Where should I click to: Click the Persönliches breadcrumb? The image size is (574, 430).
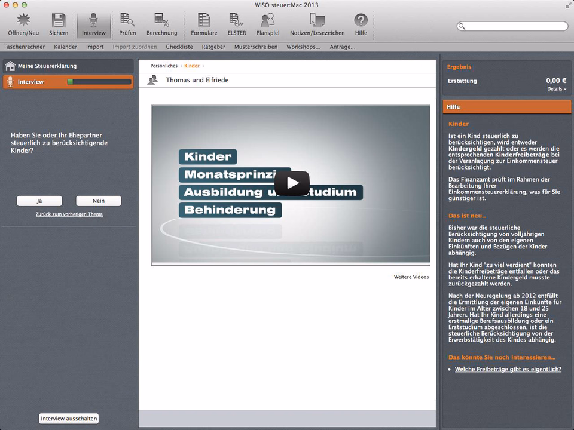click(x=164, y=66)
